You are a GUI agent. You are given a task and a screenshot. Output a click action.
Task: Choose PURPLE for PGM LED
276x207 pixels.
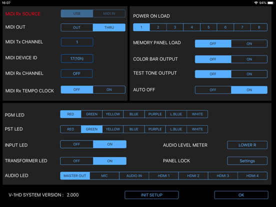(x=155, y=114)
